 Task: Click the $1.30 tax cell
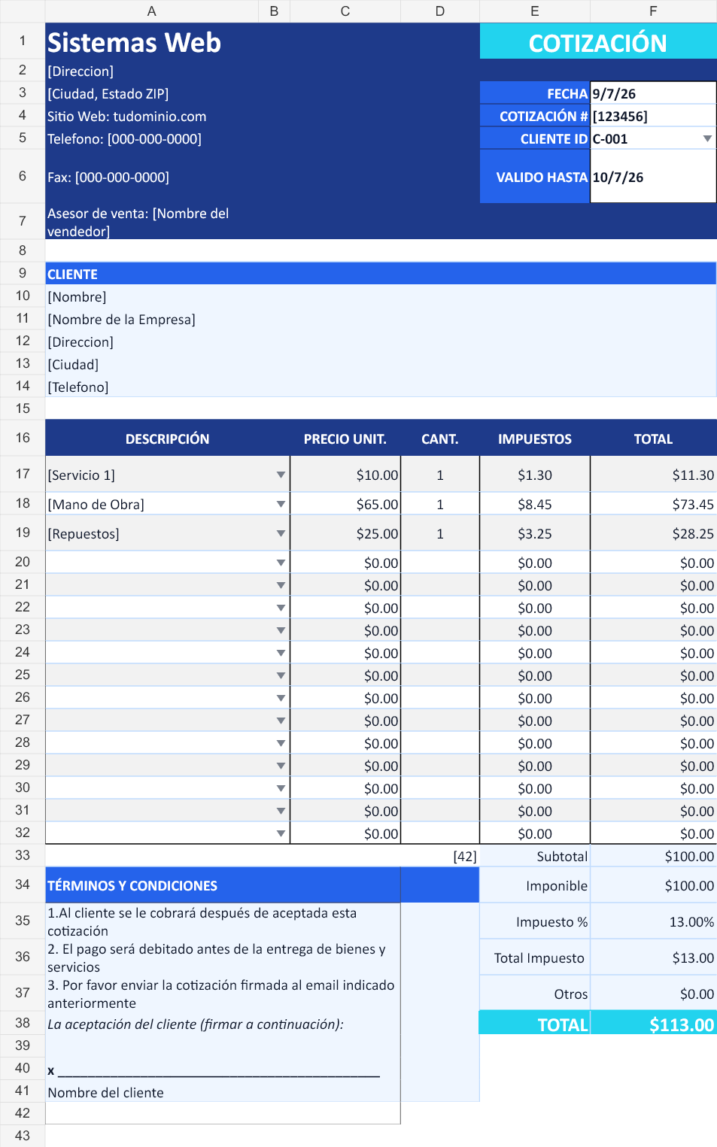535,475
